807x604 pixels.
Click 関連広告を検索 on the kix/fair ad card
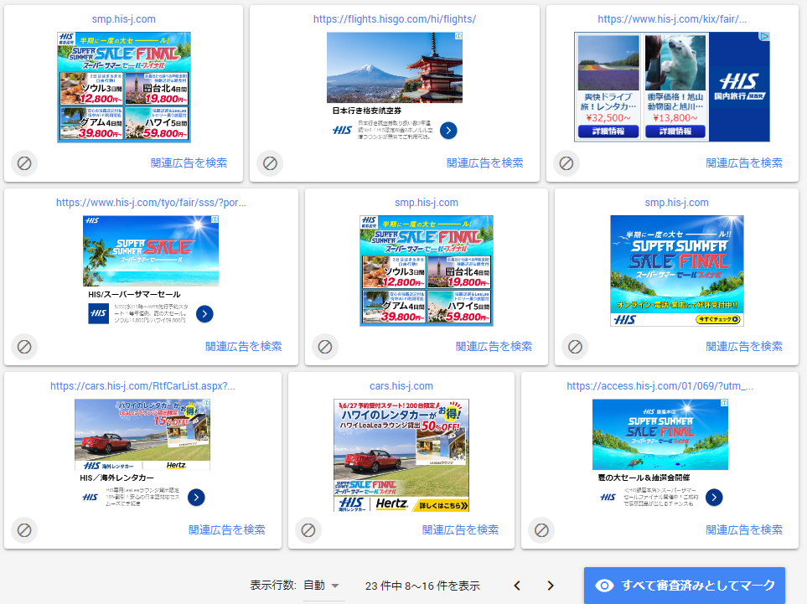click(744, 163)
